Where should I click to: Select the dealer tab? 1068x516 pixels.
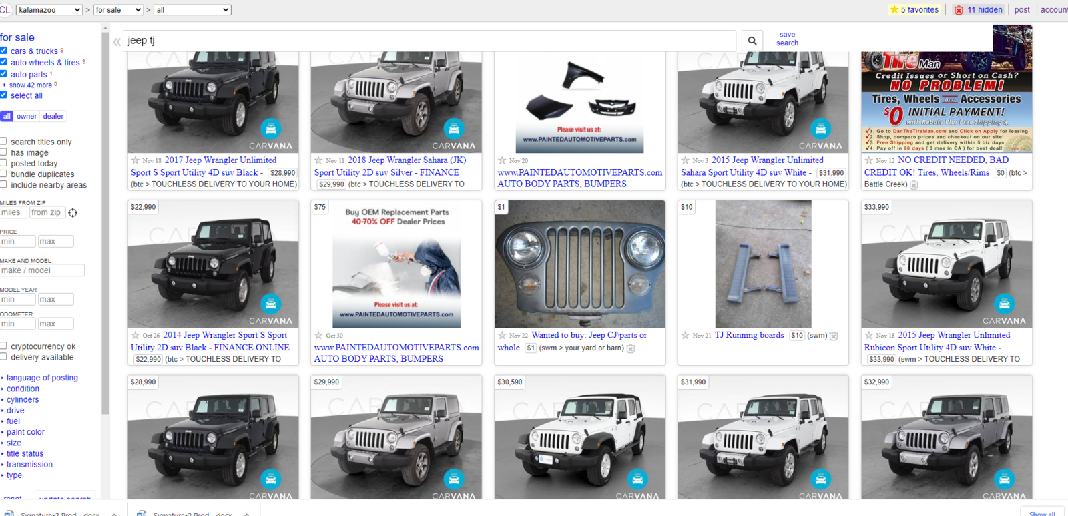tap(53, 117)
